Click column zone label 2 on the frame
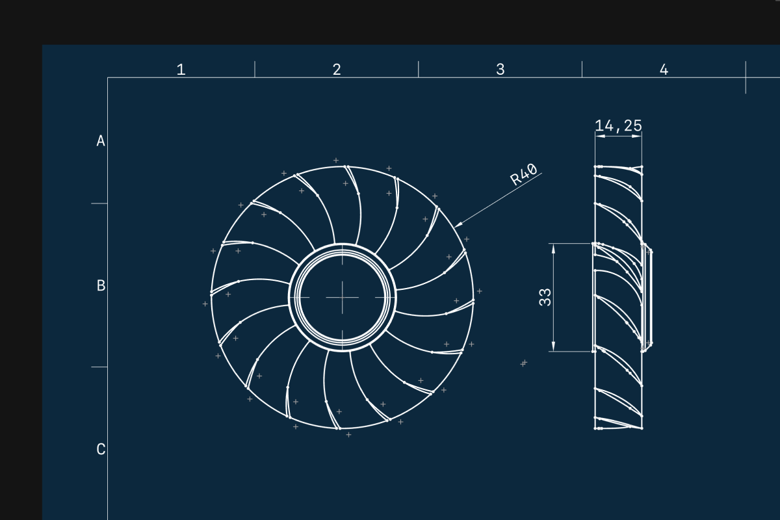This screenshot has height=520, width=780. click(337, 70)
